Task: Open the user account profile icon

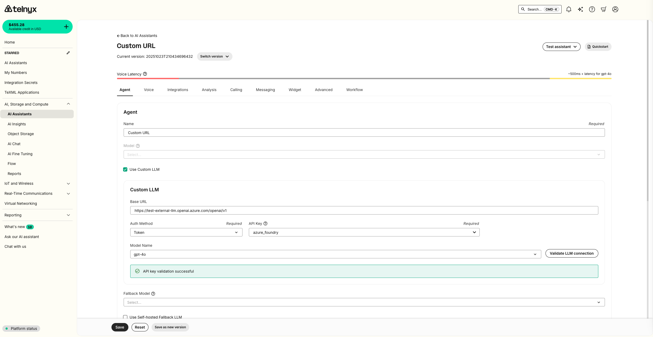Action: [x=615, y=9]
